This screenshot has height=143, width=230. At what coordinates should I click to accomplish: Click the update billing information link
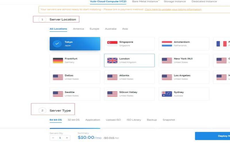click(x=173, y=9)
